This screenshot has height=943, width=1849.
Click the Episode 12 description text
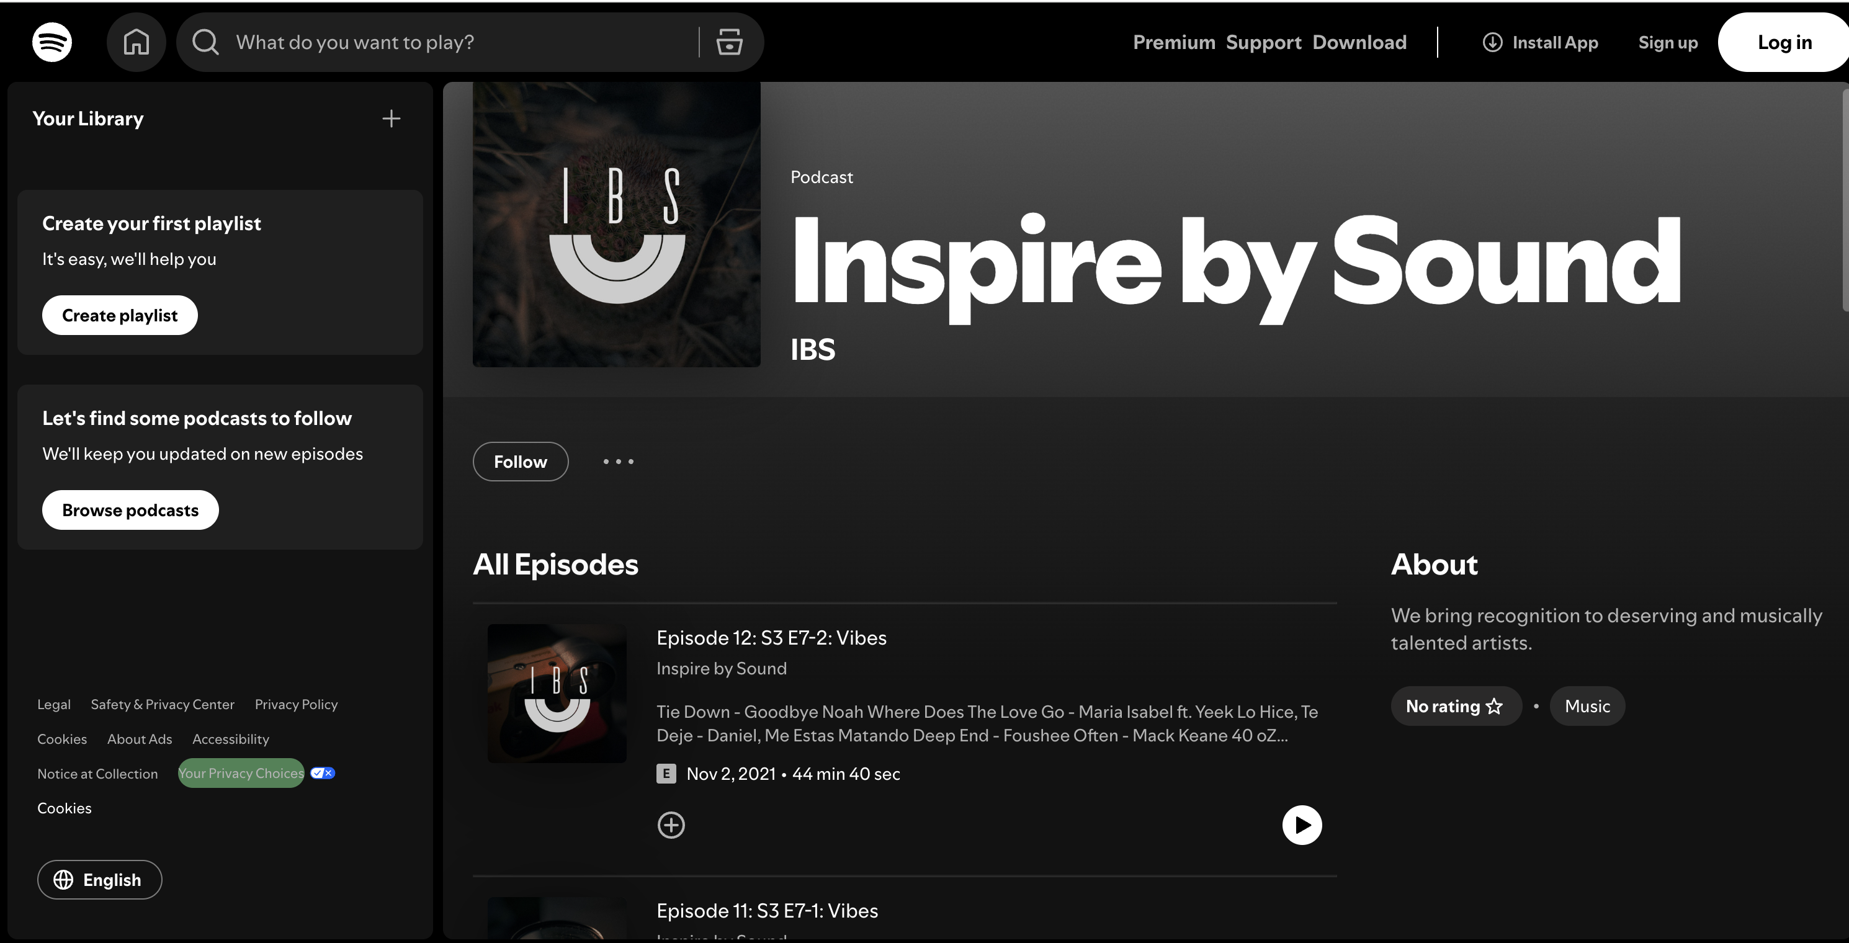click(x=987, y=723)
